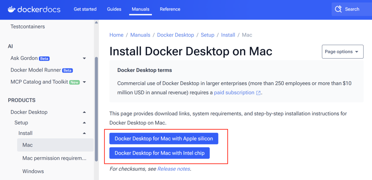Image resolution: width=372 pixels, height=180 pixels.
Task: Click the Search box
Action: (x=352, y=9)
